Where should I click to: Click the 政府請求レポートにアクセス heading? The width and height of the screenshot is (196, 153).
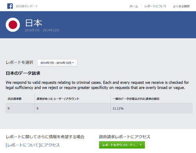125,137
